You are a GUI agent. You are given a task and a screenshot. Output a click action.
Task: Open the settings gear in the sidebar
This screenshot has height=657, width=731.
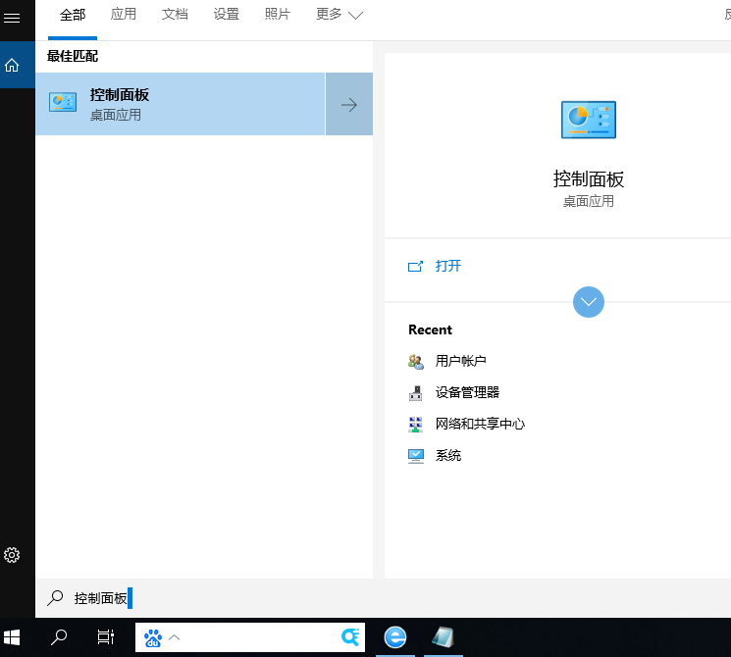12,555
